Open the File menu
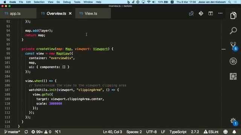 (21, 2)
